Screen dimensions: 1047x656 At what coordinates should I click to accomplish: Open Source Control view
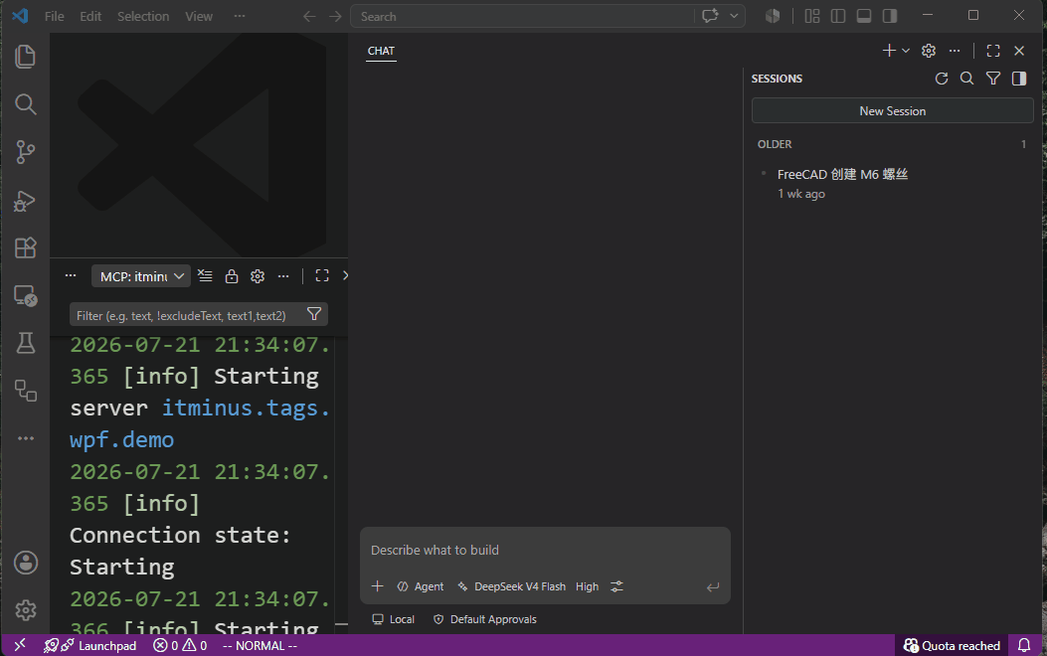click(x=26, y=152)
